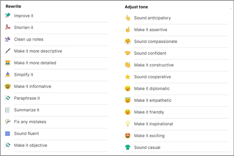
Task: Click the checklist icon beside Summarize it
Action: (8, 110)
